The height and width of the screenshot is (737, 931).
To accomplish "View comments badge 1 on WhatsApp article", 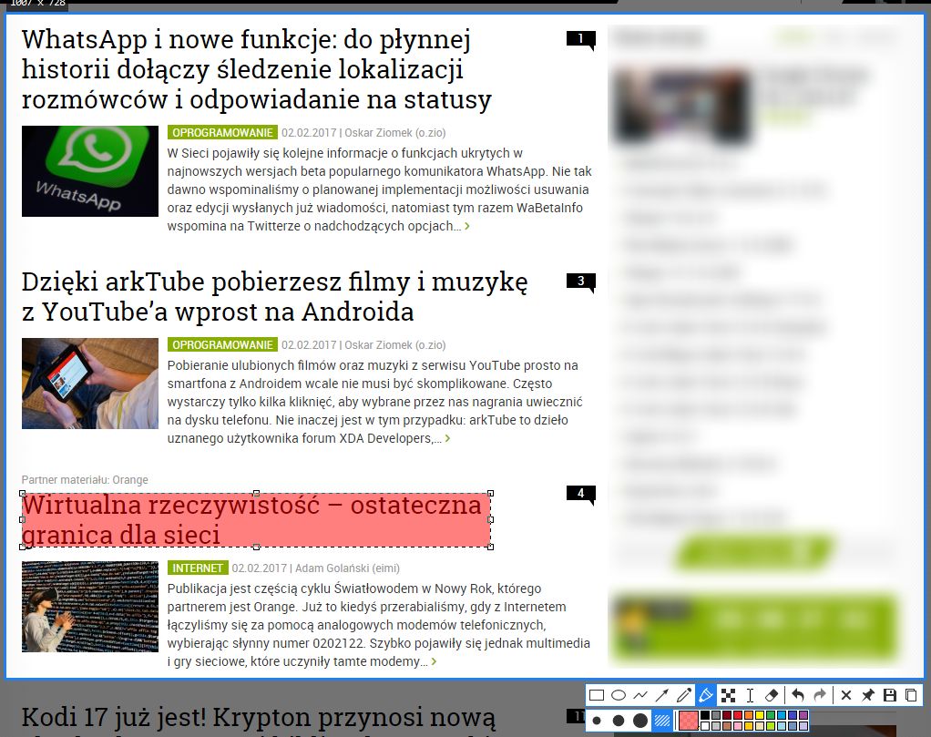I will (x=580, y=39).
